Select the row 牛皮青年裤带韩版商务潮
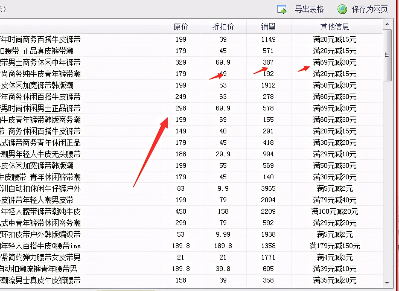 (191, 120)
